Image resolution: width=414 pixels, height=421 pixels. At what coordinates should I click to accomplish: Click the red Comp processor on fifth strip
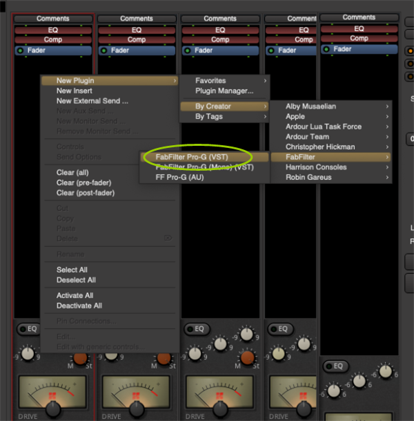pyautogui.click(x=359, y=39)
